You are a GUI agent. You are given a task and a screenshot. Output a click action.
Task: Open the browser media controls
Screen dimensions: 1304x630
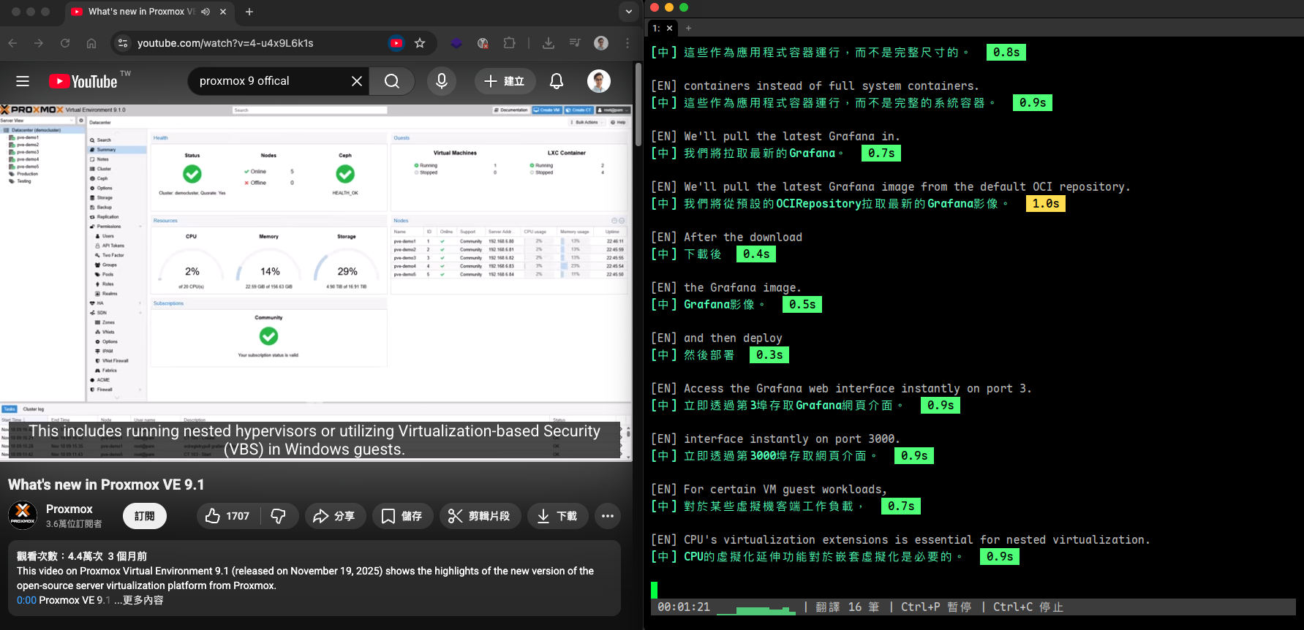pos(575,43)
